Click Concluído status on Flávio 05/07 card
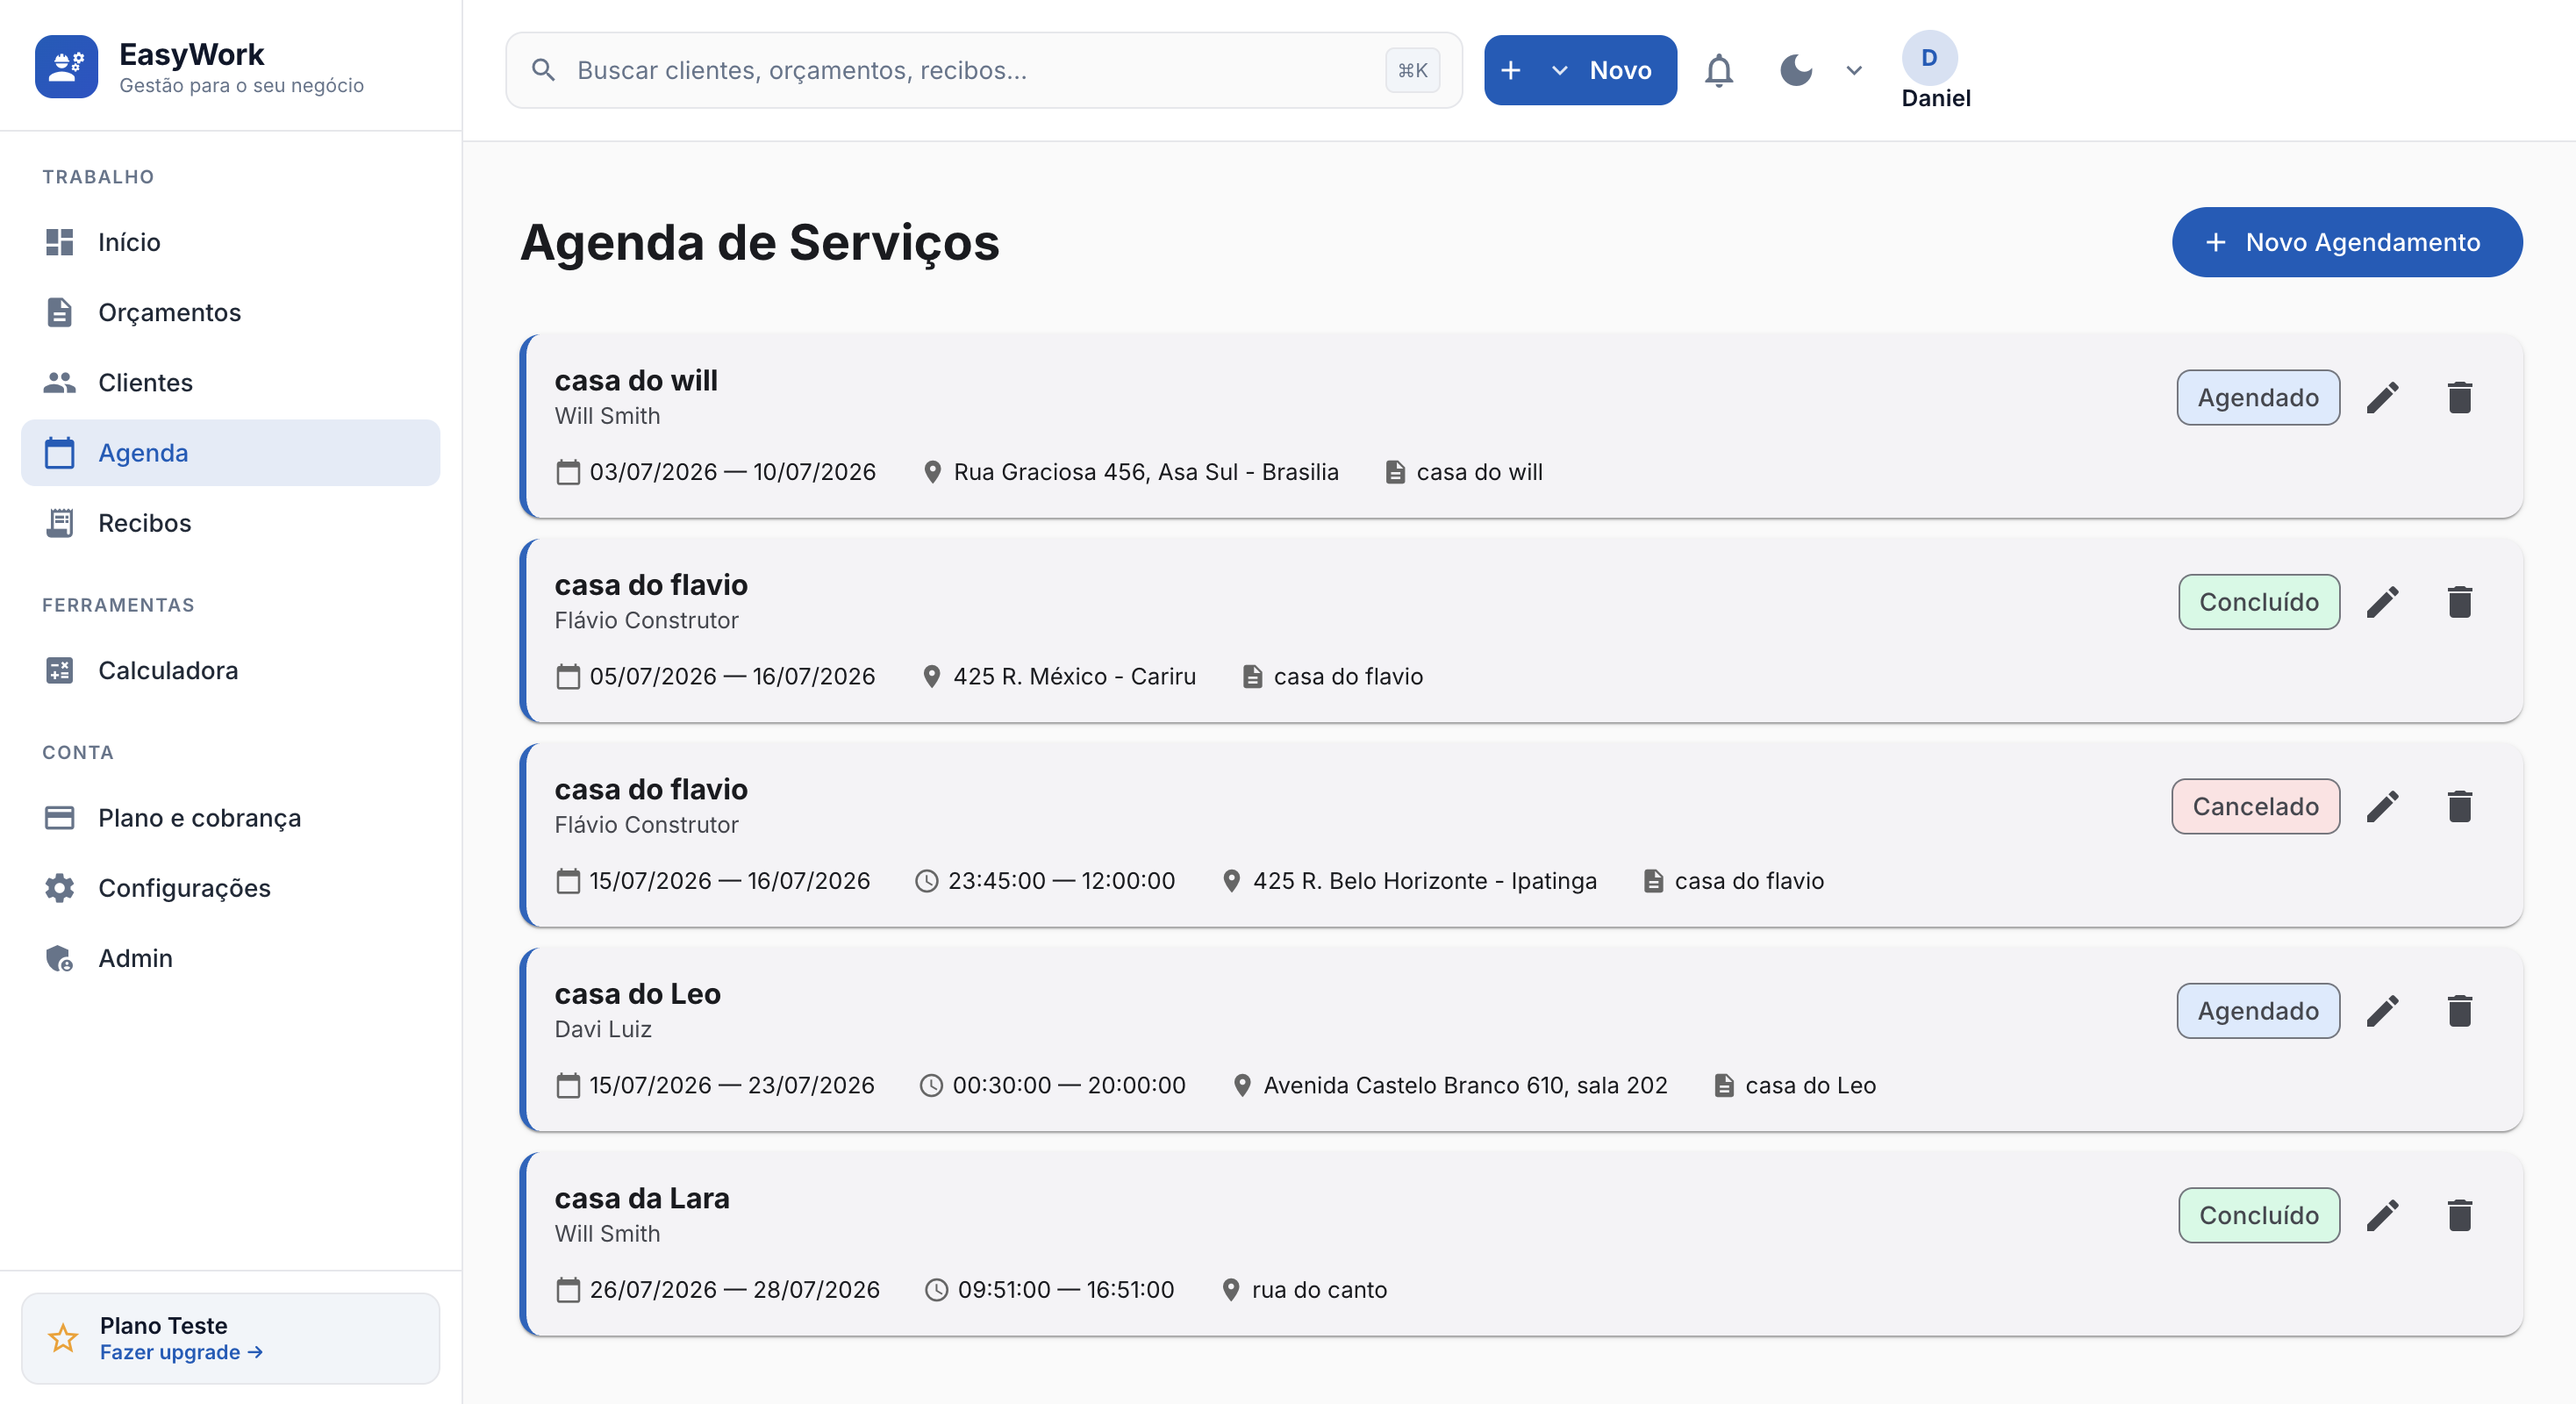 [2259, 602]
